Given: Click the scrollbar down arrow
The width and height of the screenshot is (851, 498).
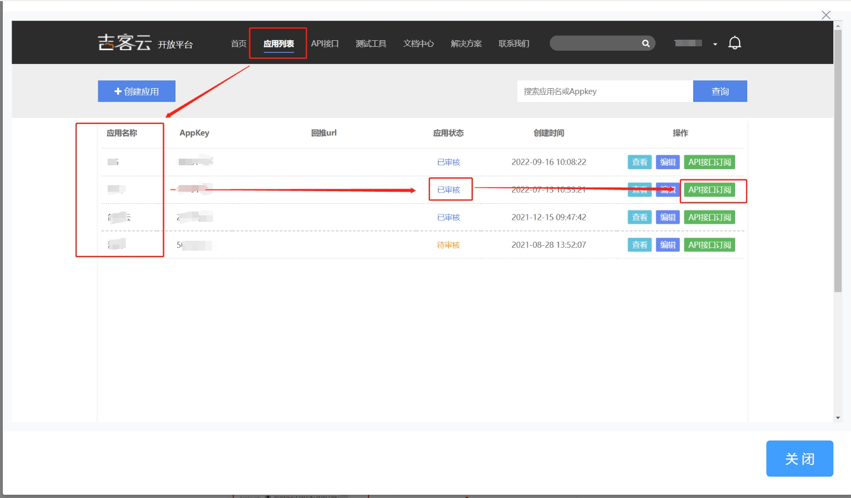Looking at the screenshot, I should pyautogui.click(x=838, y=418).
